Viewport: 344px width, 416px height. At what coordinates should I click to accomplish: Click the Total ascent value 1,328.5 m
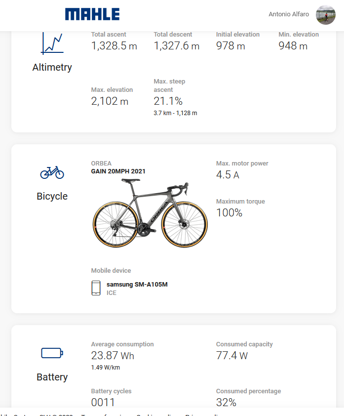[114, 46]
